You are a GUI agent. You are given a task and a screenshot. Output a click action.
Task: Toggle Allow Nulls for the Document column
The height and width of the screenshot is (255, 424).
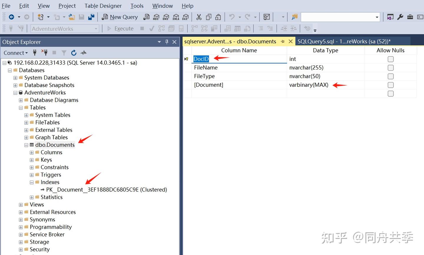(x=390, y=85)
